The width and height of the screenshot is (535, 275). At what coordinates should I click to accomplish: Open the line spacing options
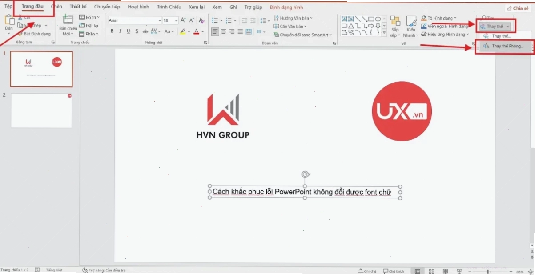pos(265,20)
